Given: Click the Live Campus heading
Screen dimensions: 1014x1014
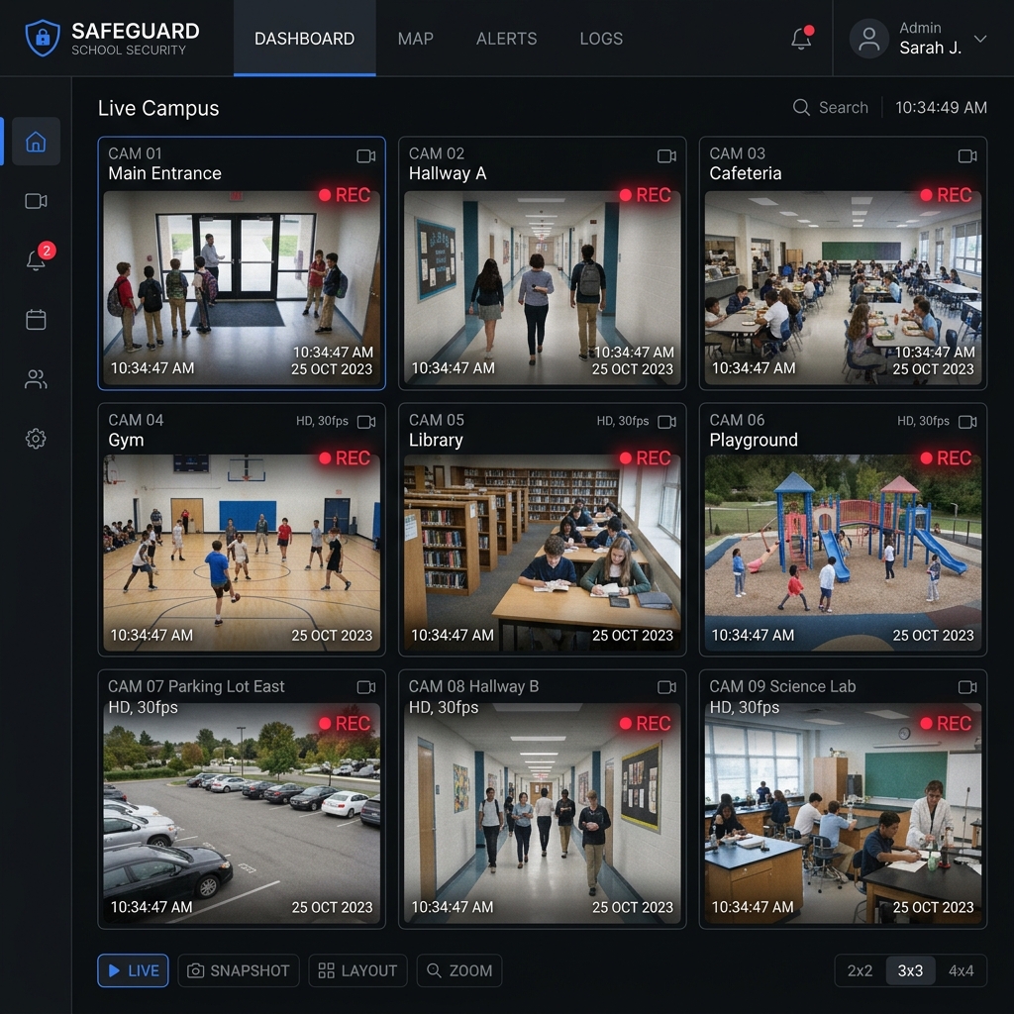Looking at the screenshot, I should pyautogui.click(x=158, y=108).
